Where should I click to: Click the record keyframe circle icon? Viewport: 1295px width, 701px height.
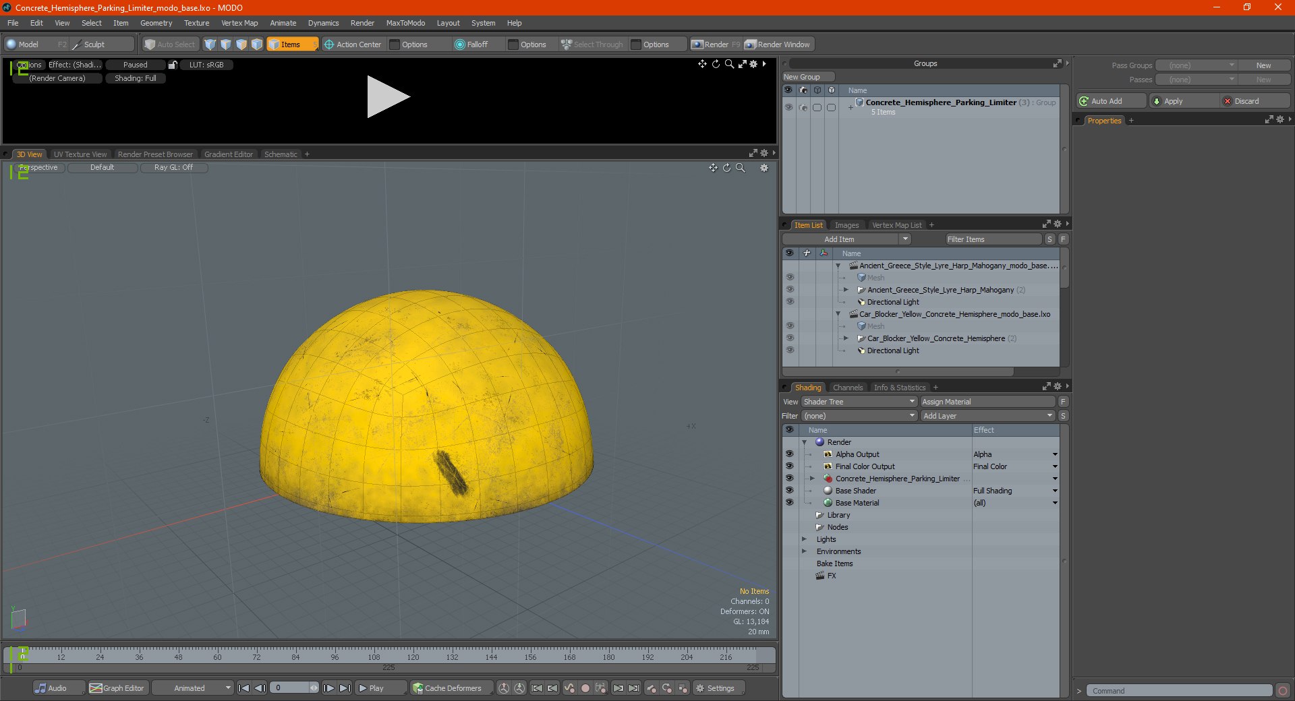point(585,688)
